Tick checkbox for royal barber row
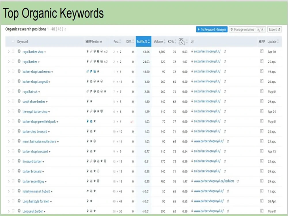288x216 pixels. [x=13, y=61]
